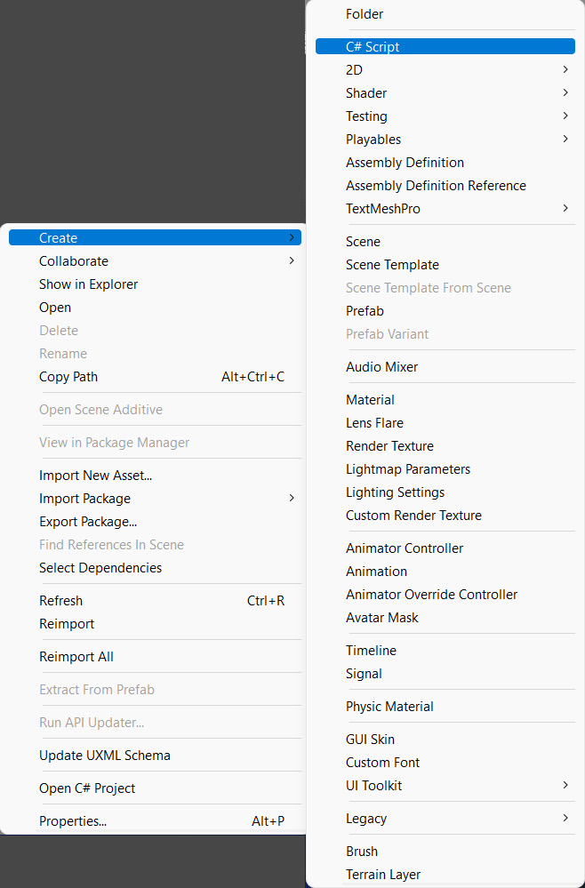Expand the UI Toolkit submenu
The width and height of the screenshot is (585, 888).
[x=445, y=786]
